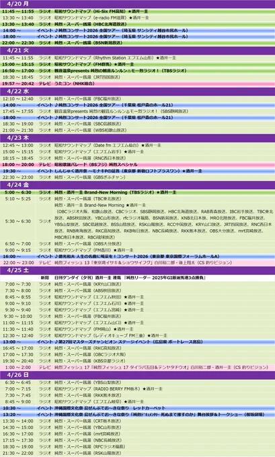Select the ABS秋田放送 7:30 row
This screenshot has width=275, height=457.
[x=137, y=290]
